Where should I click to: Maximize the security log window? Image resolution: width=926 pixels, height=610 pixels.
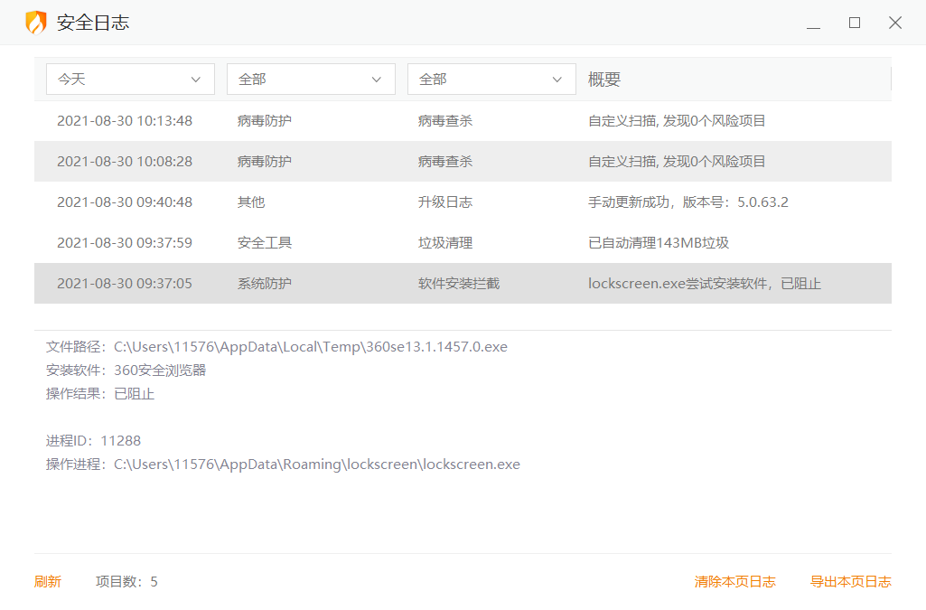[854, 23]
